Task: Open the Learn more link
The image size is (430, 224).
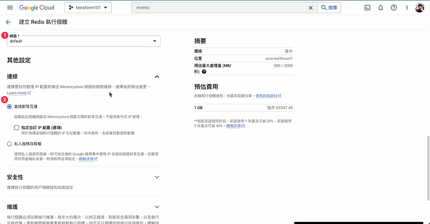Action: [19, 93]
